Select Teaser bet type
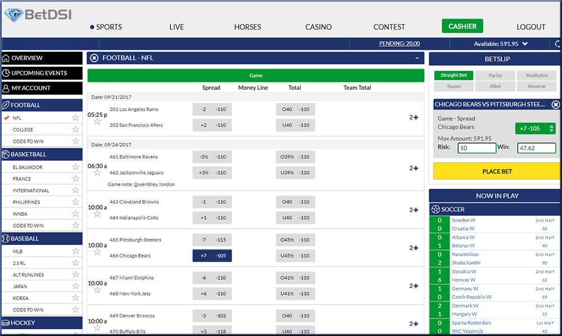This screenshot has height=336, width=562. (x=454, y=87)
